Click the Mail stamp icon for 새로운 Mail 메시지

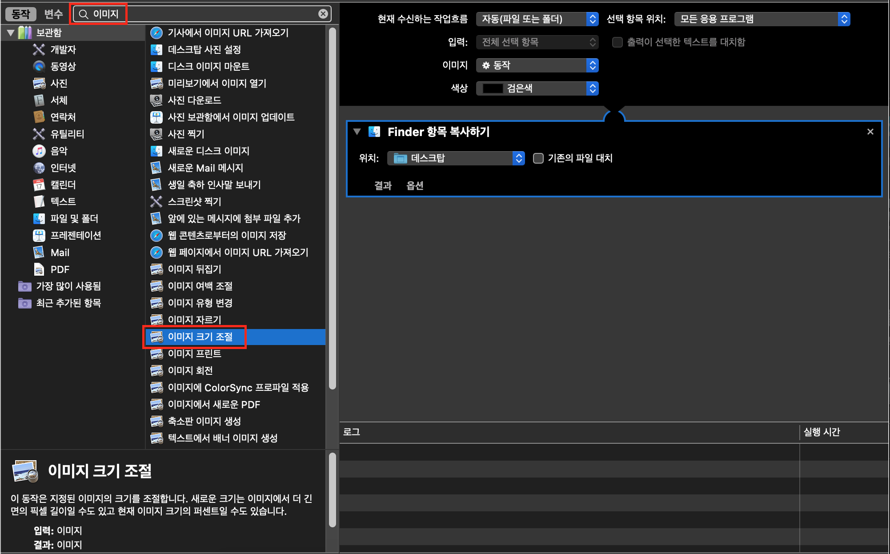click(156, 168)
